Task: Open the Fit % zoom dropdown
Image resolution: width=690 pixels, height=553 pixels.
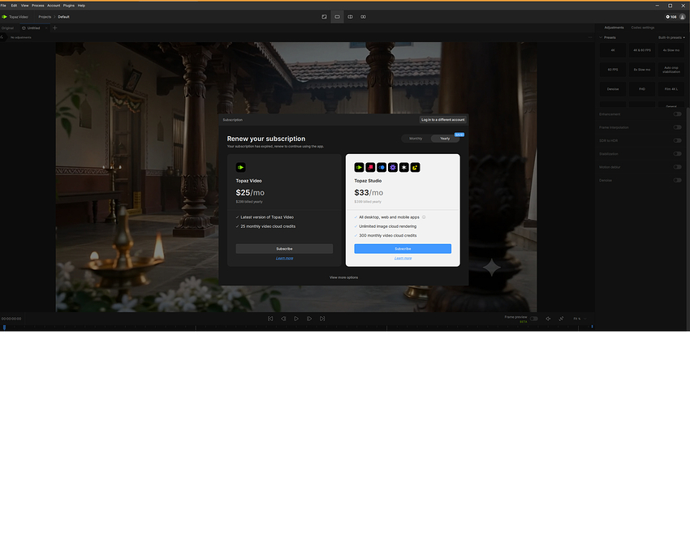Action: (580, 319)
